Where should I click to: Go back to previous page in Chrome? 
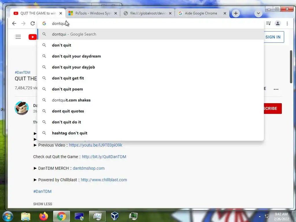pos(14,23)
